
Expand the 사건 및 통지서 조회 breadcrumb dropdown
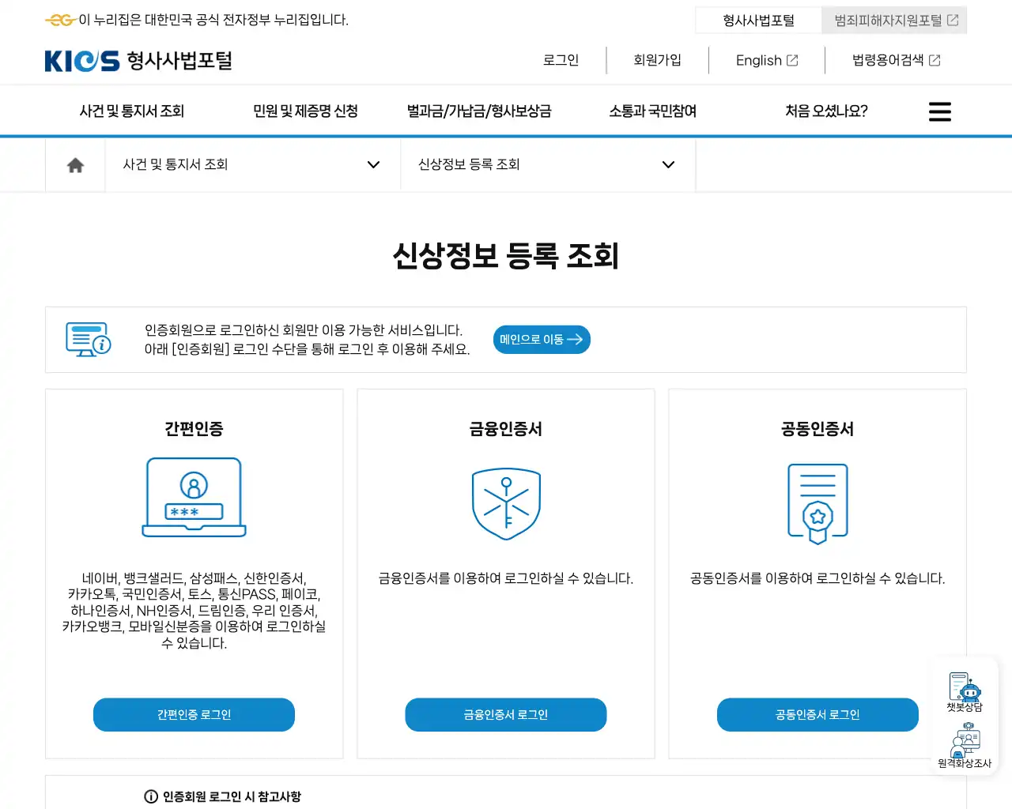pyautogui.click(x=253, y=164)
